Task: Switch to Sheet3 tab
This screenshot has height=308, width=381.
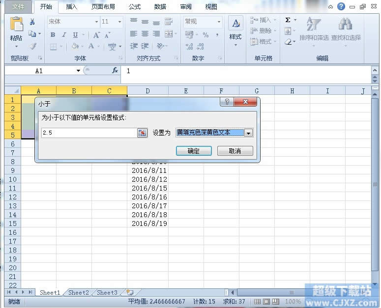Action: (107, 292)
